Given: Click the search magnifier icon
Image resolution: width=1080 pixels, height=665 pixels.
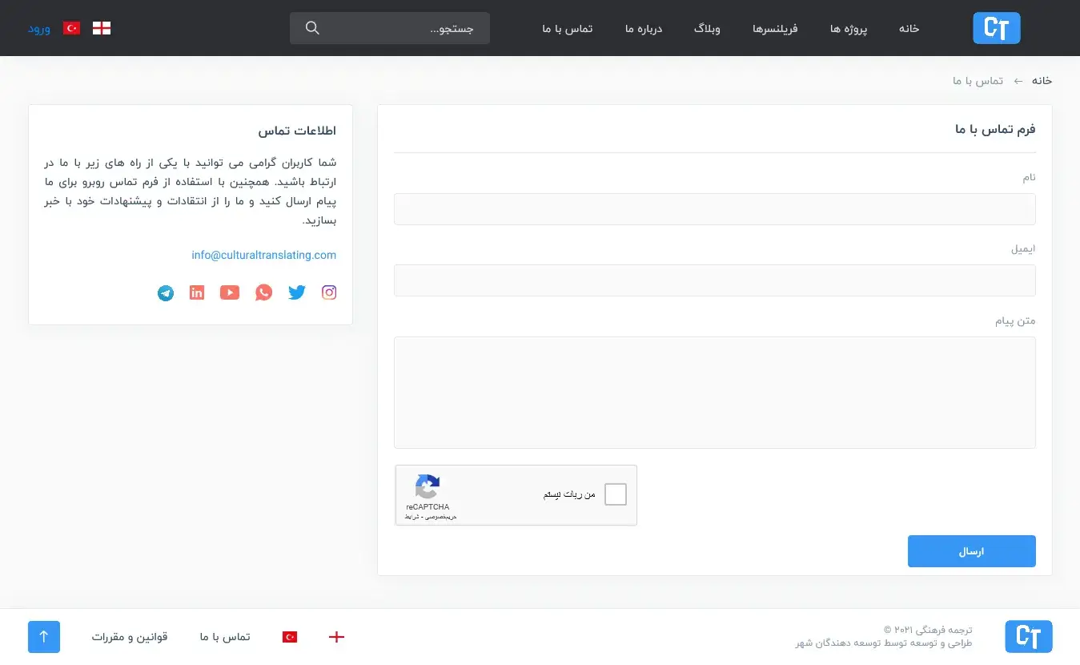Looking at the screenshot, I should point(313,28).
